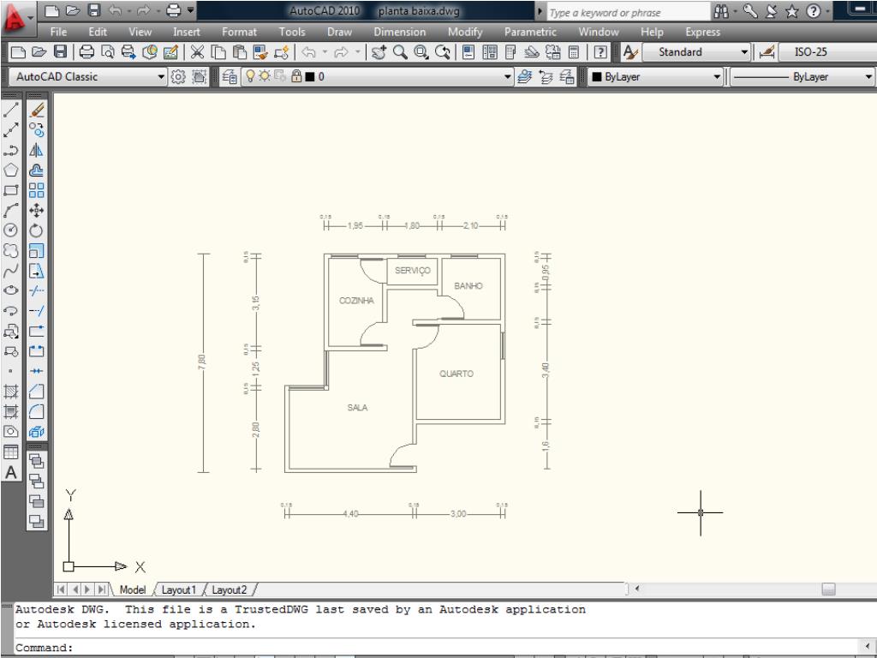Select the Extend tool

tap(36, 310)
